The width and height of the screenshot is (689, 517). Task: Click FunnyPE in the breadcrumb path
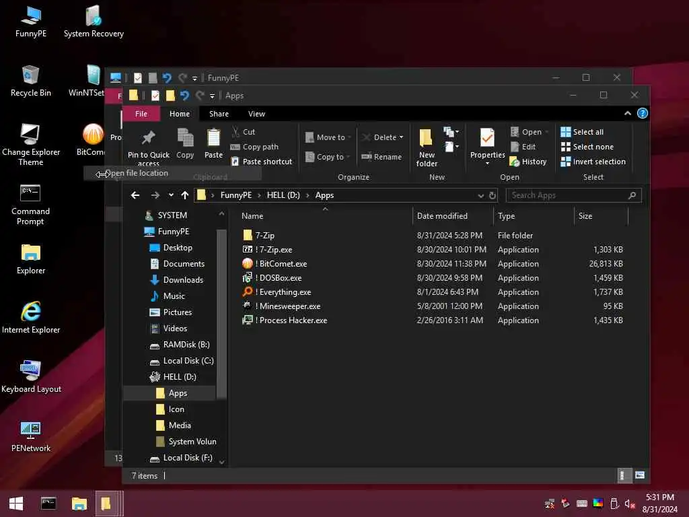coord(236,195)
